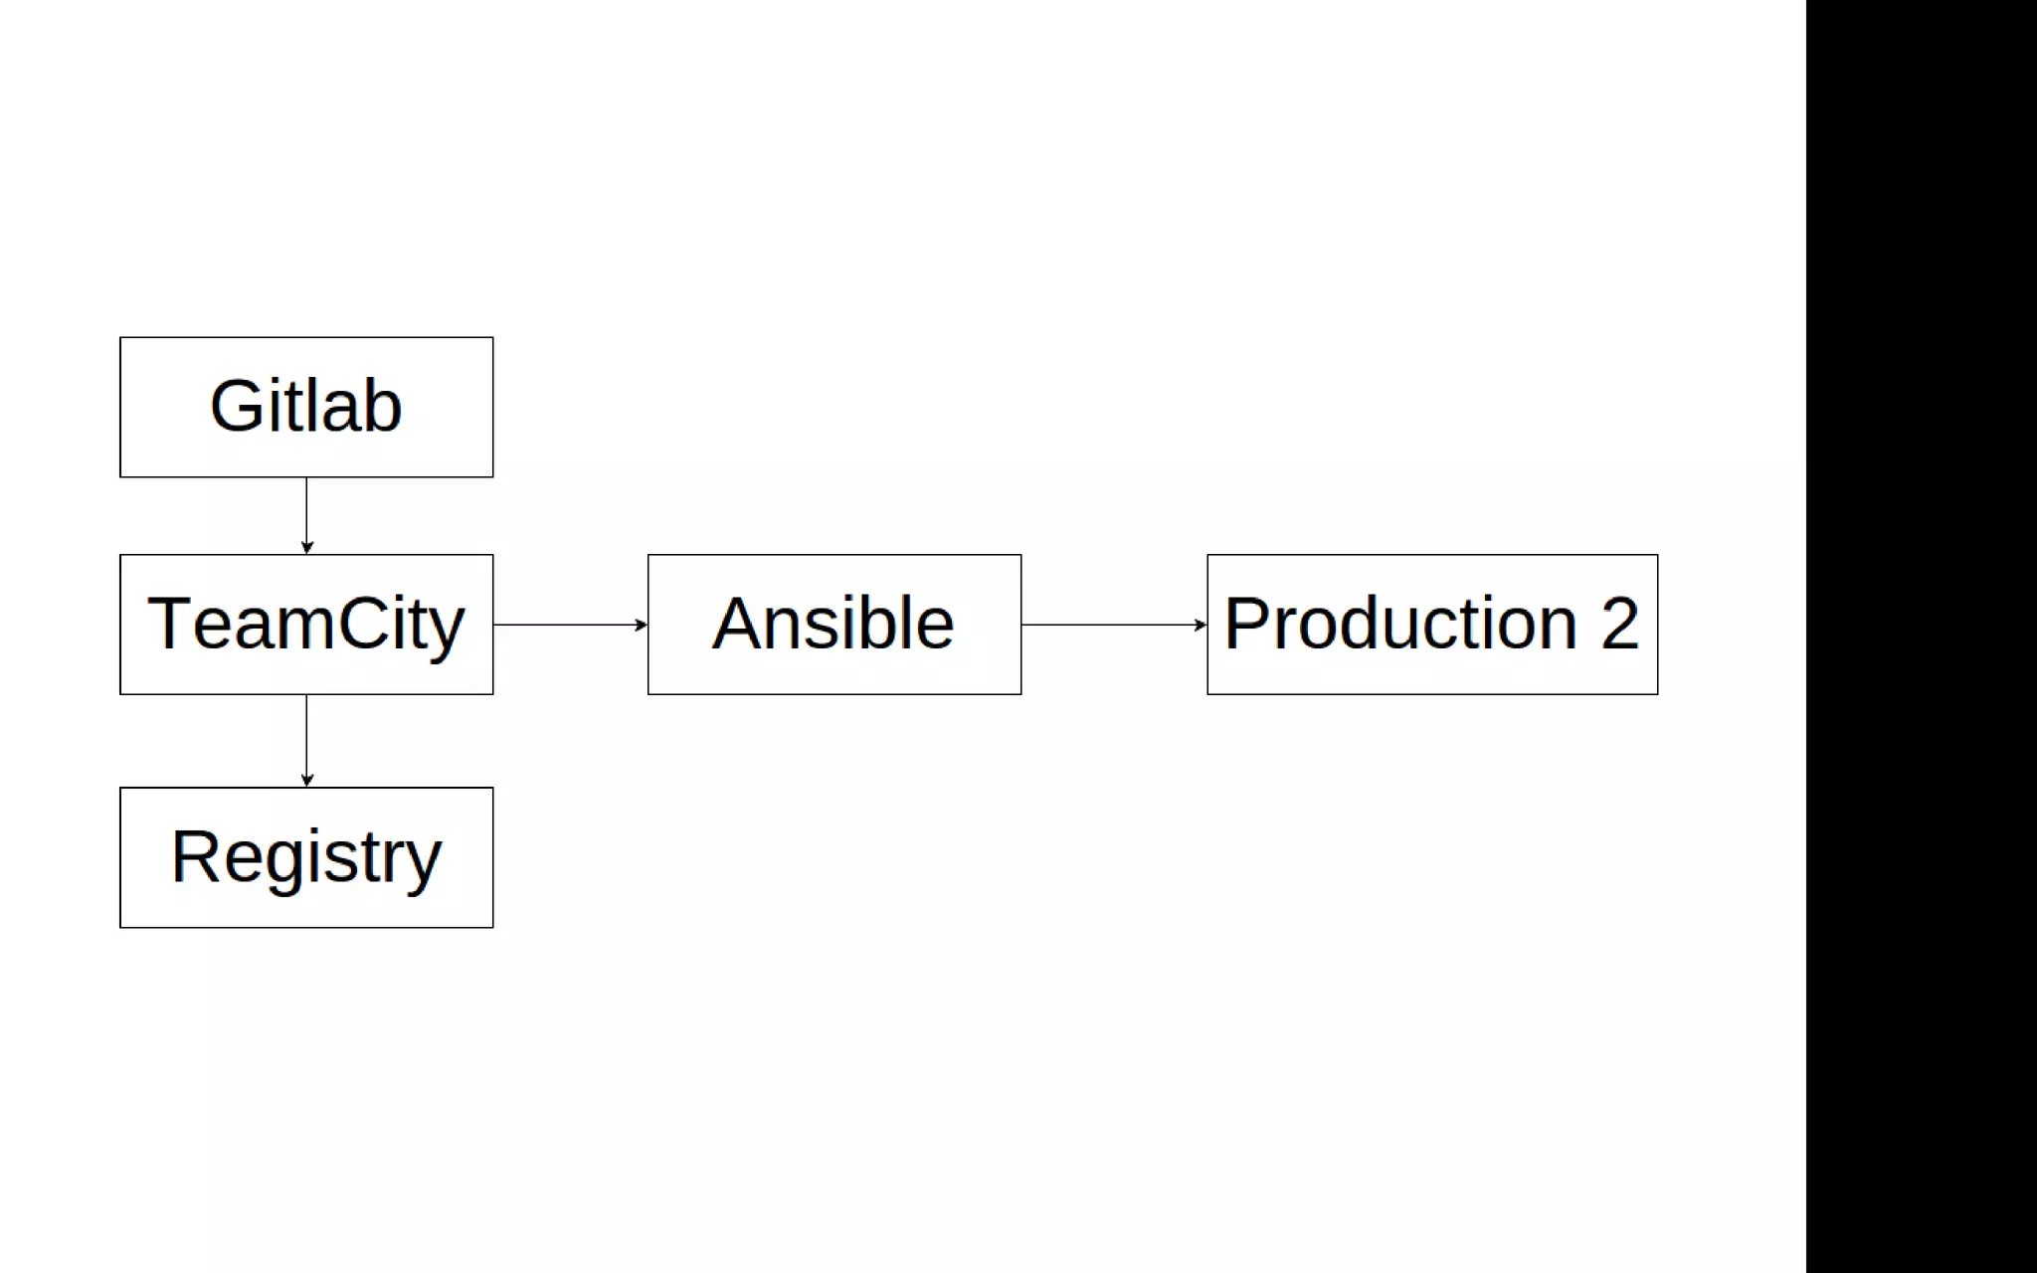Click the arrowhead pointing into the Registry box
The width and height of the screenshot is (2037, 1273).
tap(306, 780)
